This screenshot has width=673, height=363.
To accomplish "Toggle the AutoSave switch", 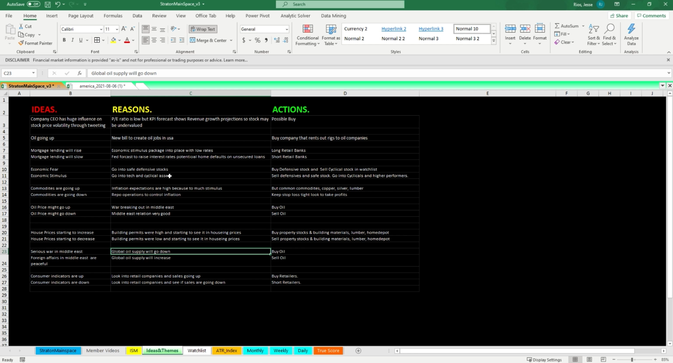I will [x=33, y=4].
